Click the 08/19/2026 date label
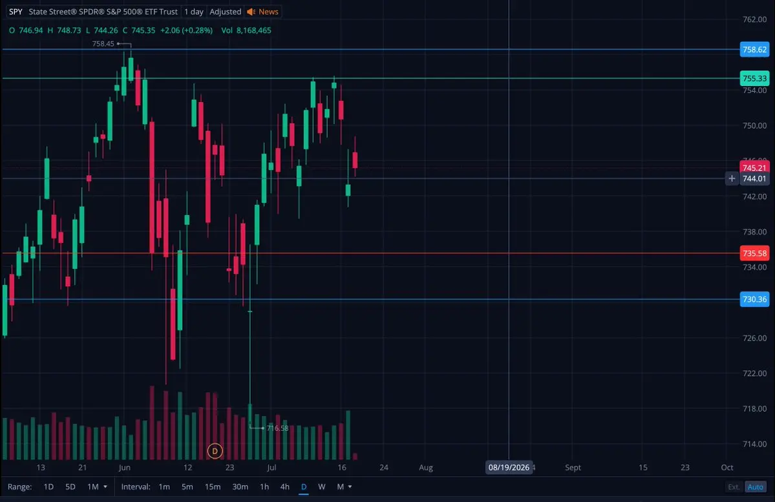The width and height of the screenshot is (775, 502). pos(509,467)
